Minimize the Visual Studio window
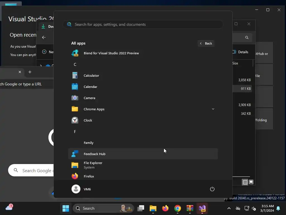Screen dimensions: 286x215 [257, 10]
